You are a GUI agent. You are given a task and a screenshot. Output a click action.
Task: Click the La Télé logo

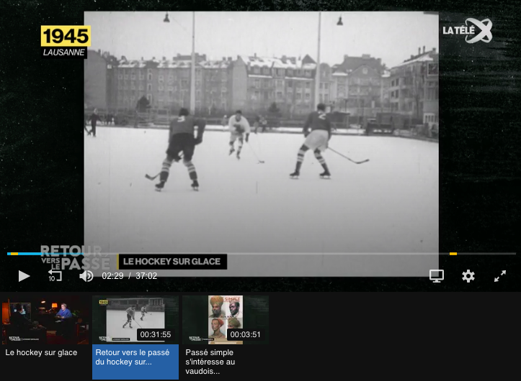(467, 30)
